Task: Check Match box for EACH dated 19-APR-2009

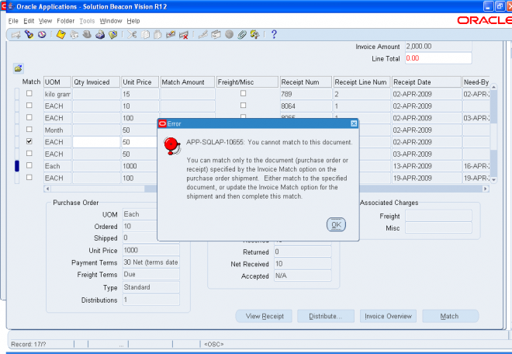Action: point(29,178)
